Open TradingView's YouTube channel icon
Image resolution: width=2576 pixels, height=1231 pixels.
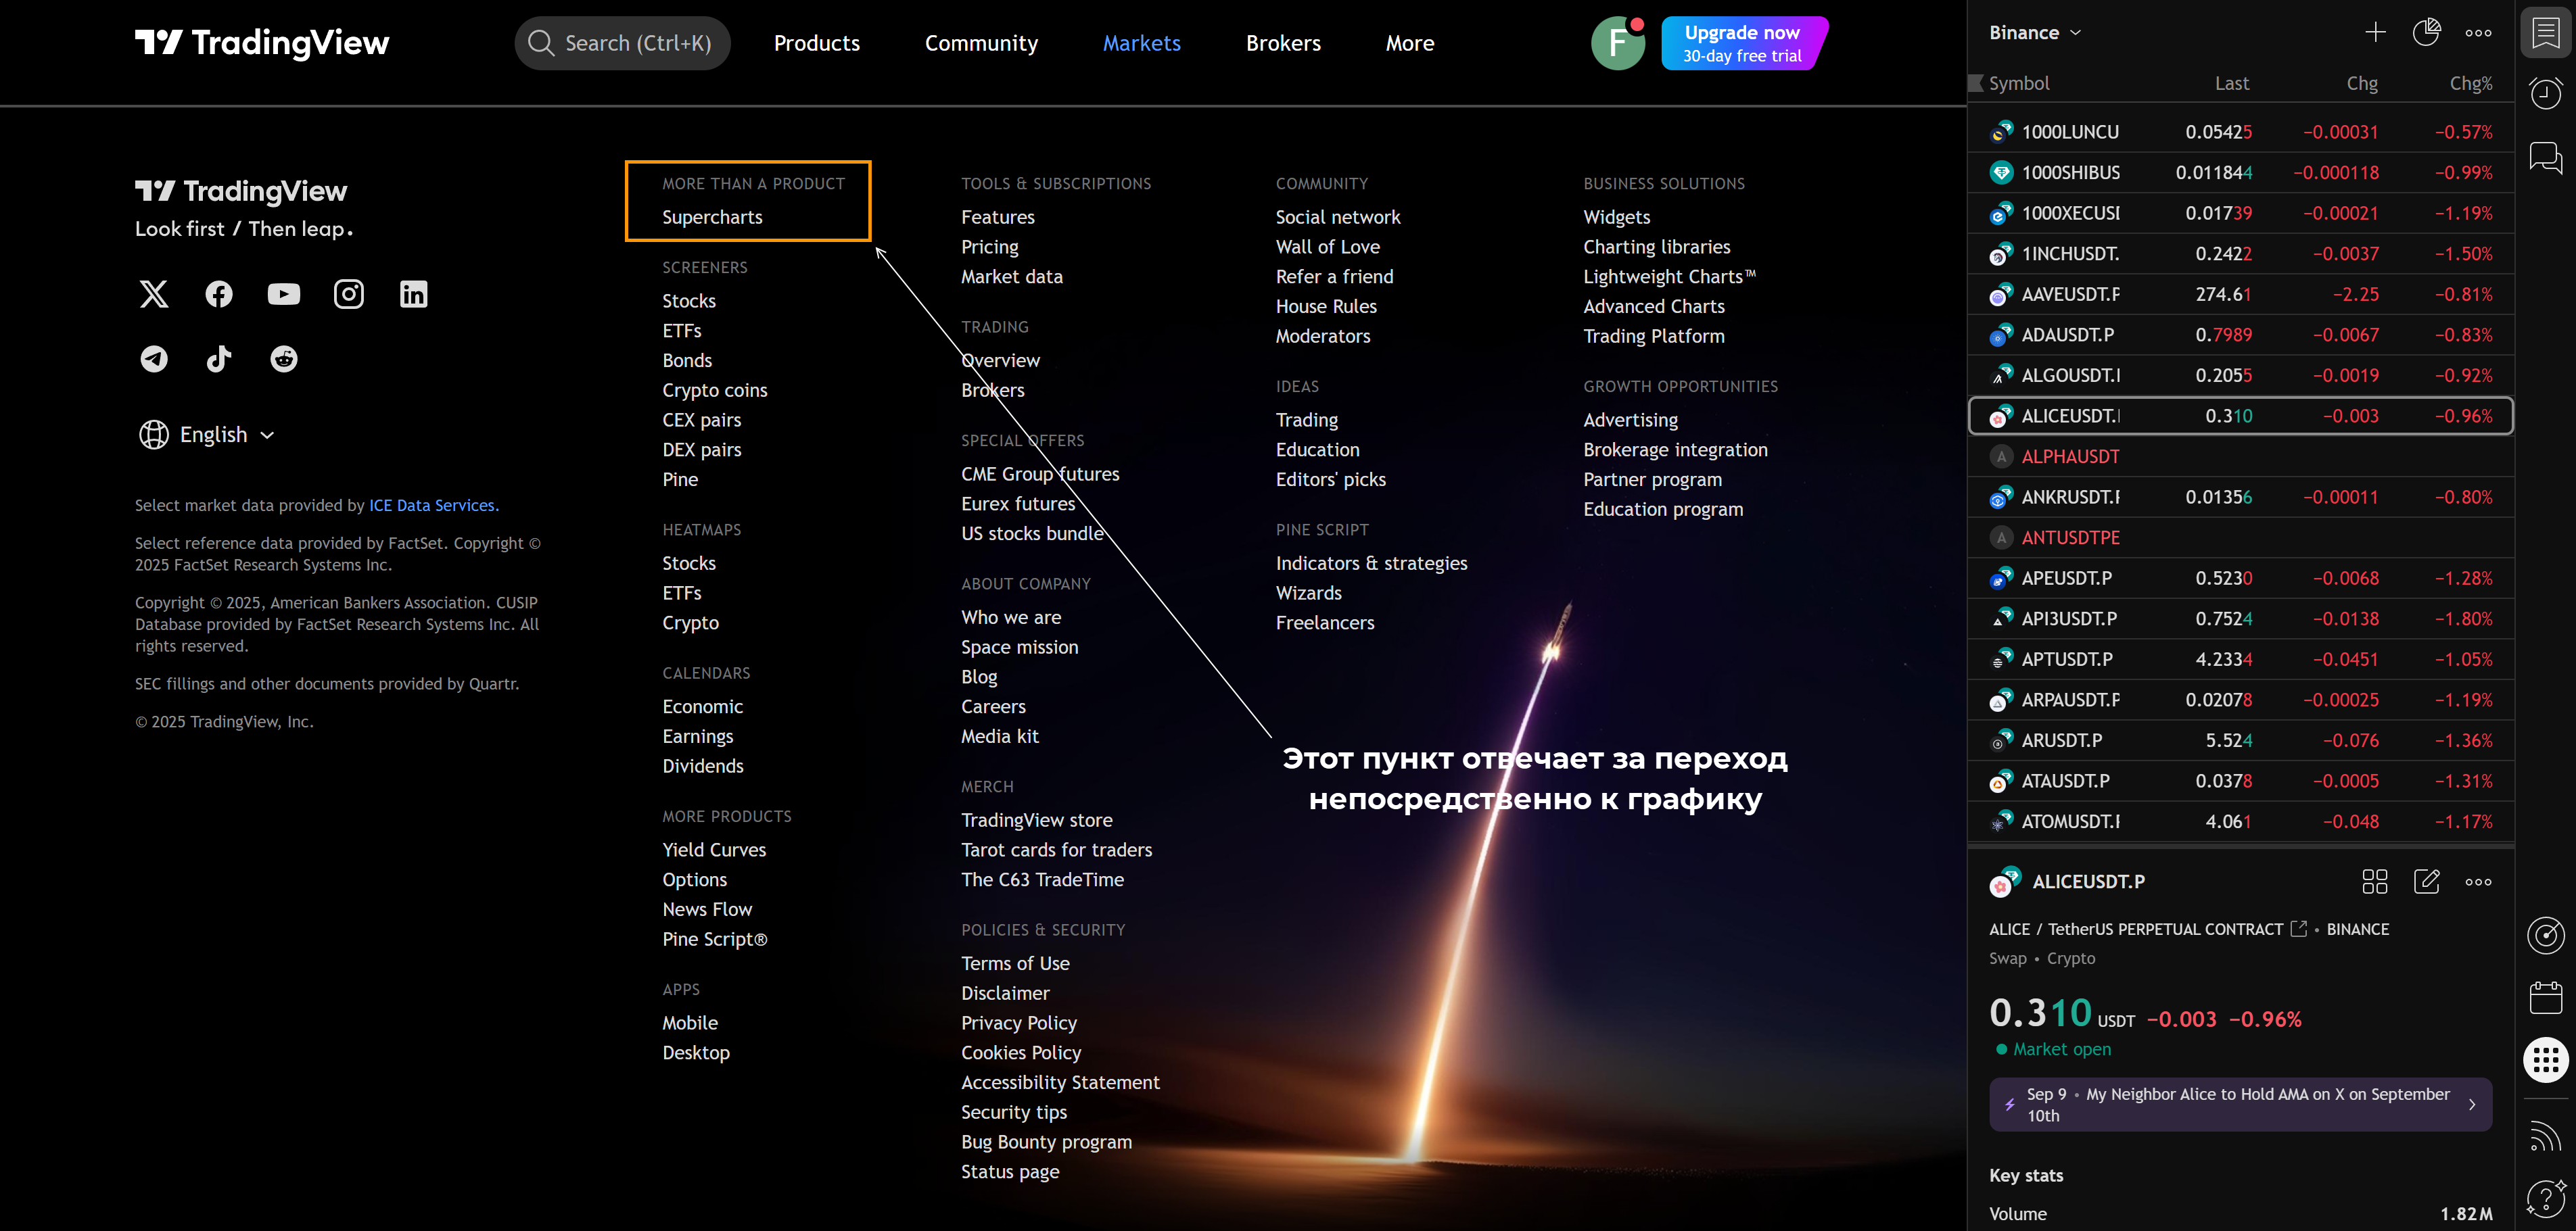coord(284,294)
